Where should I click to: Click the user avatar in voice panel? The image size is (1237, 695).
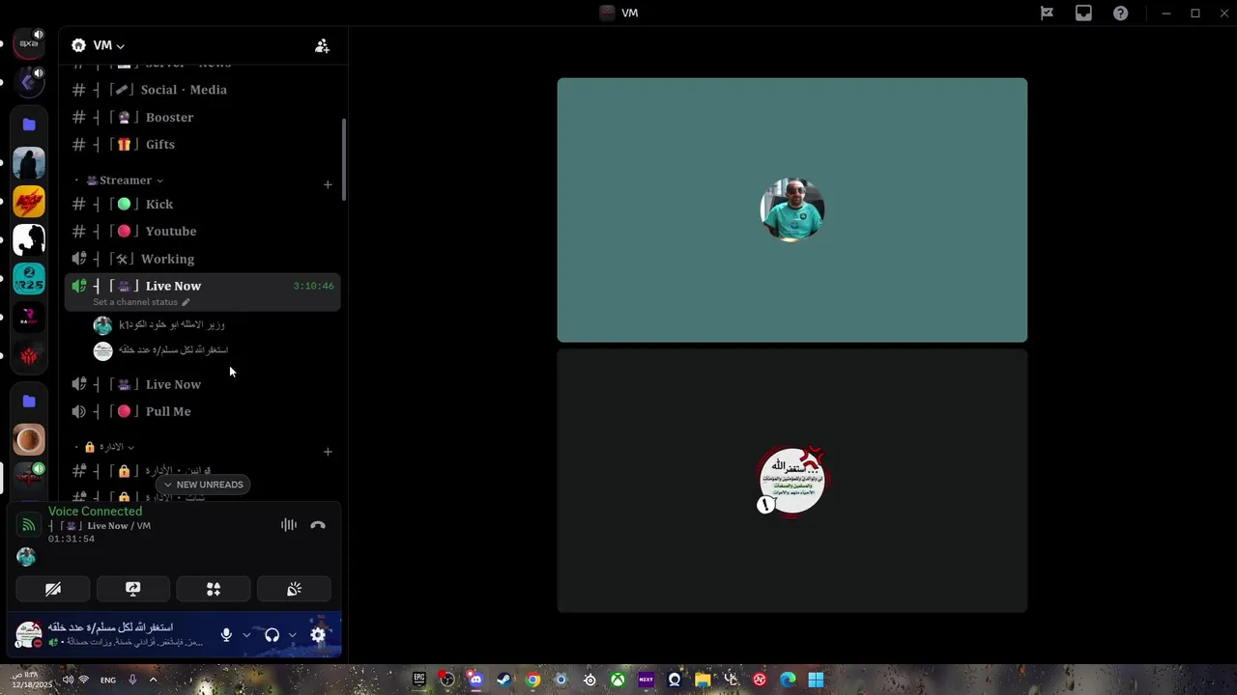[x=26, y=557]
